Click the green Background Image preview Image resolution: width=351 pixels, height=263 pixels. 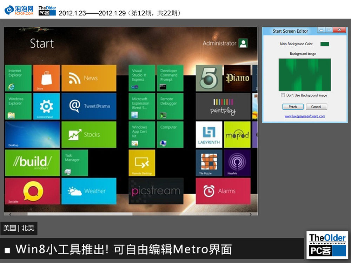305,75
